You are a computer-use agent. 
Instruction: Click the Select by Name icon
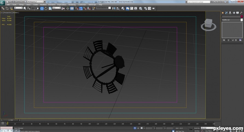click(x=29, y=8)
